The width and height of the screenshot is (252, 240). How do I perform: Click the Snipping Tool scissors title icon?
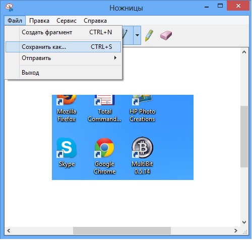(9, 8)
